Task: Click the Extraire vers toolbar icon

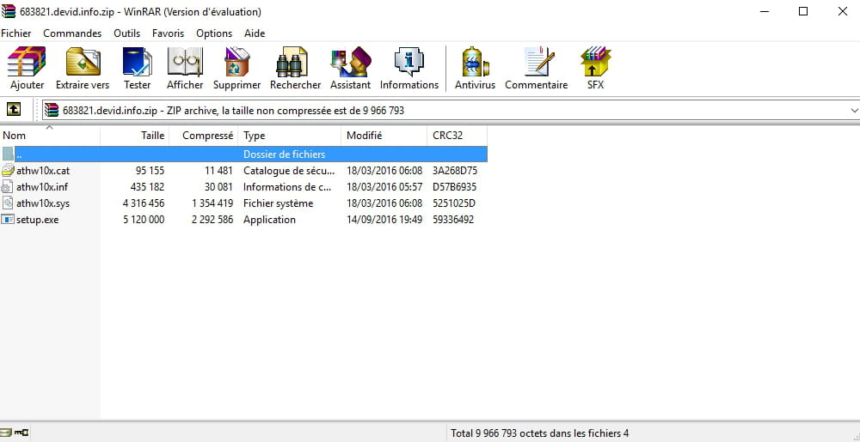Action: click(x=83, y=61)
